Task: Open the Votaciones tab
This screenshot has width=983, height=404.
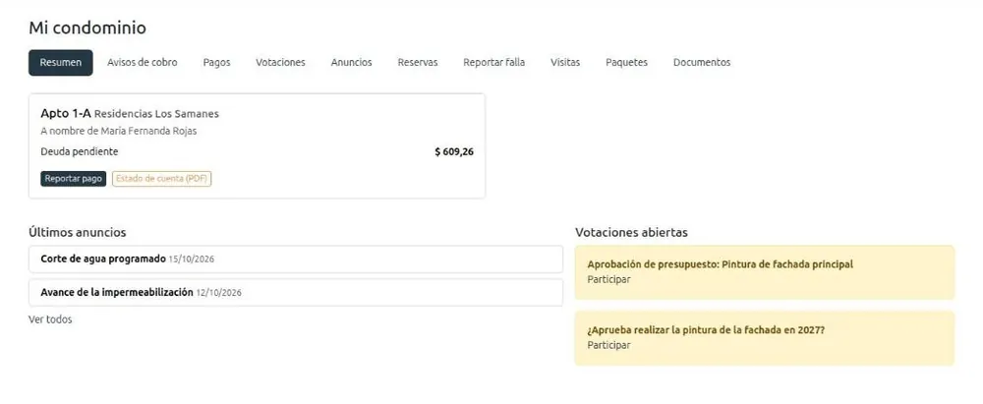Action: coord(280,63)
